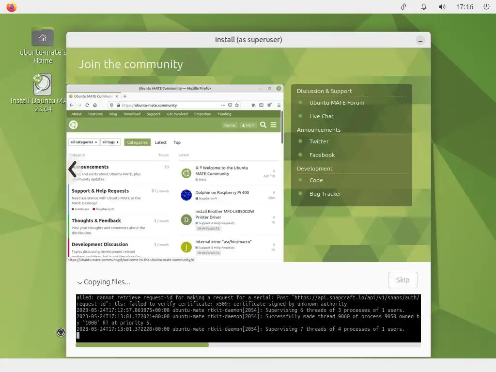Click the 'Announcements' section header in the side panel
This screenshot has width=496, height=372.
tap(319, 130)
